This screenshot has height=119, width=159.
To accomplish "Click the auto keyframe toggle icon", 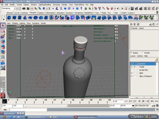I will pos(153,106).
